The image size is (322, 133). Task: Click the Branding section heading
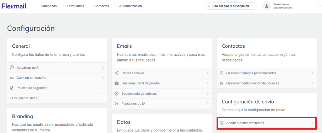coord(22,116)
